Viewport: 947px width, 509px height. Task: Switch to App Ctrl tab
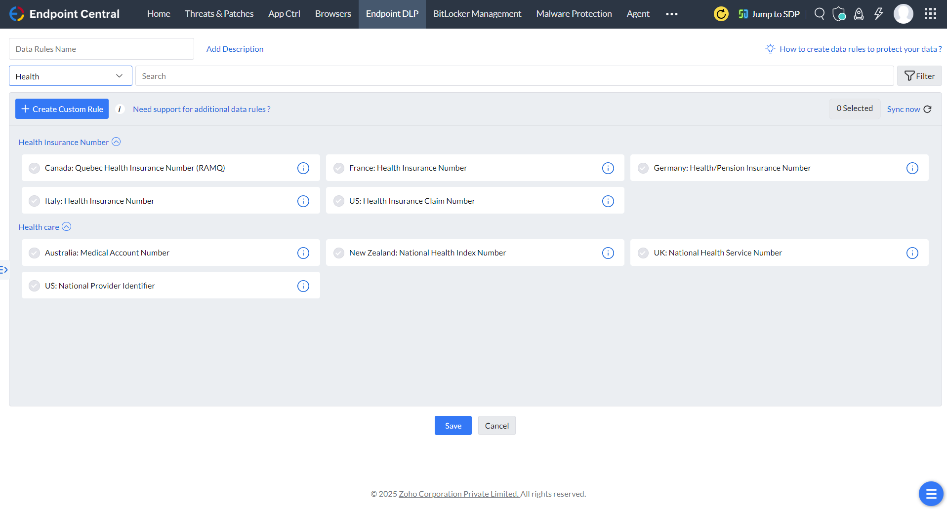(284, 14)
